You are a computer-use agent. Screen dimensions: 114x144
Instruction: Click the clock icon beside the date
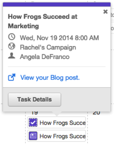(x=12, y=37)
